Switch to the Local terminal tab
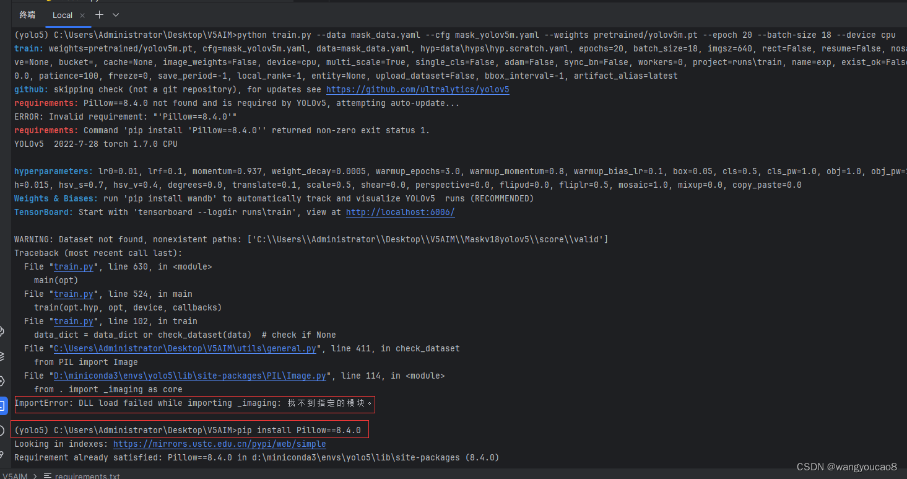 coord(62,15)
